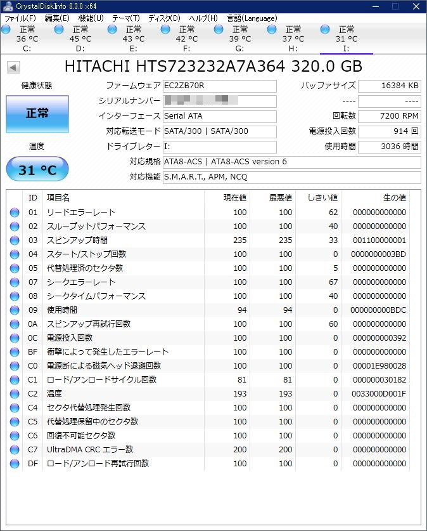Click the ATA8-ACS standard field

point(292,162)
